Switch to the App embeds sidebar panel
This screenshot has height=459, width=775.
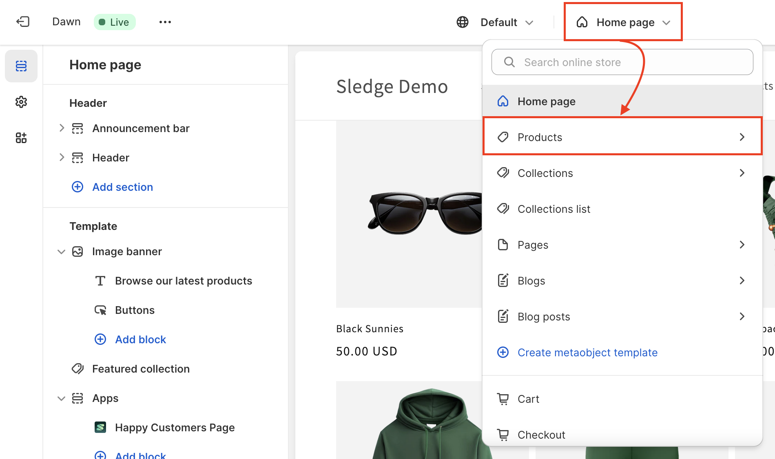coord(21,137)
